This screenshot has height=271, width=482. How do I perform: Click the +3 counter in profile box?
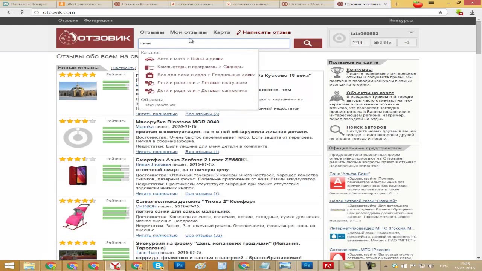407,43
